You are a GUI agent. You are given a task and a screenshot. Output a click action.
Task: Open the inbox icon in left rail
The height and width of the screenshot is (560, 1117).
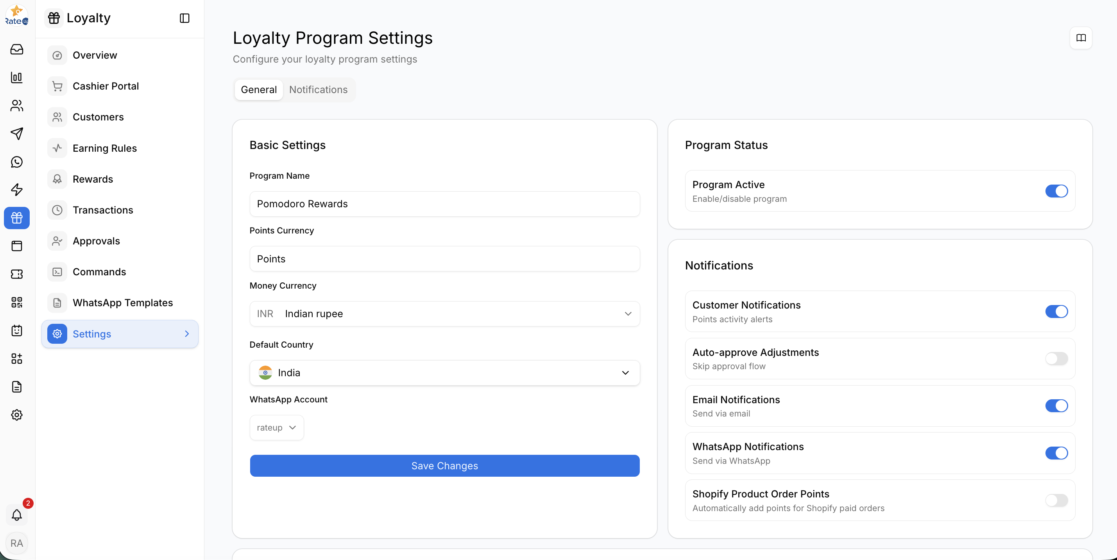click(x=16, y=49)
